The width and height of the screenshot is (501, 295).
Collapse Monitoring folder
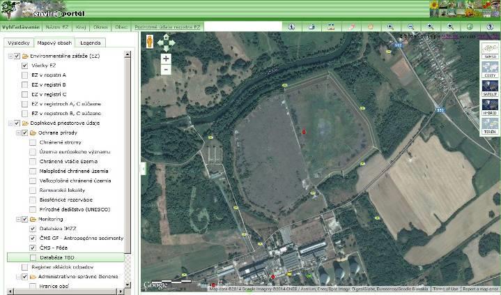pos(19,219)
